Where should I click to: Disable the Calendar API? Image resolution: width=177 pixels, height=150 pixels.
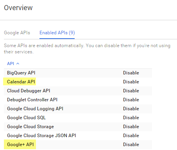131,82
